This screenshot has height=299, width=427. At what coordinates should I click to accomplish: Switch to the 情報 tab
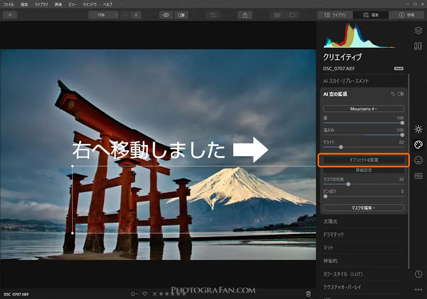[x=407, y=15]
